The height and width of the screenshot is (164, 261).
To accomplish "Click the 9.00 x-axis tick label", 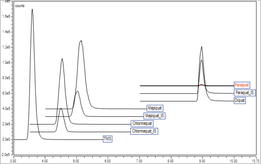I will coord(202,161).
